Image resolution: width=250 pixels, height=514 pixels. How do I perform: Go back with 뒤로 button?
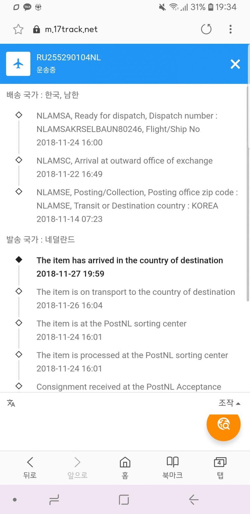(x=30, y=467)
